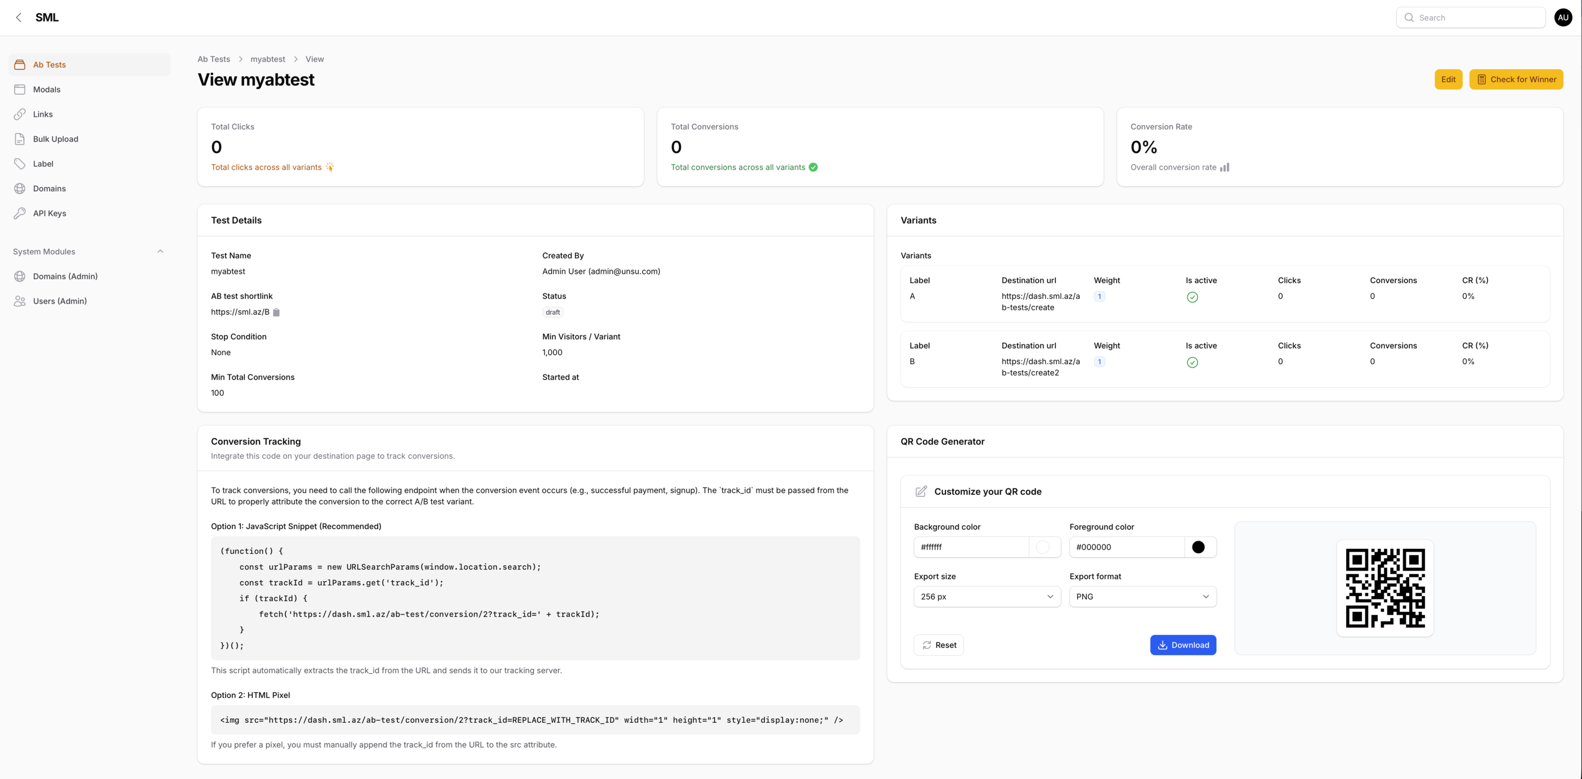Open the AU user avatar menu

[1563, 17]
